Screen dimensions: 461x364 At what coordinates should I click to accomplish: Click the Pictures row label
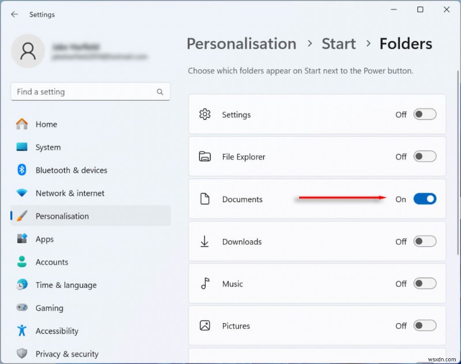[x=236, y=326]
